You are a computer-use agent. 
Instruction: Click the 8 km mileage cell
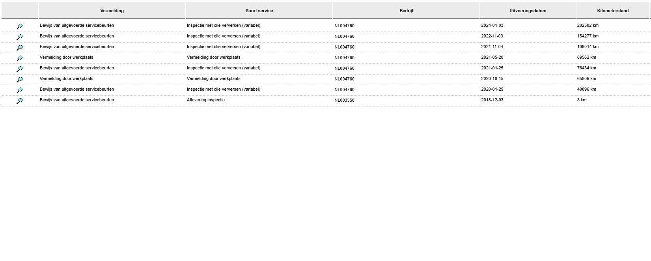point(582,100)
